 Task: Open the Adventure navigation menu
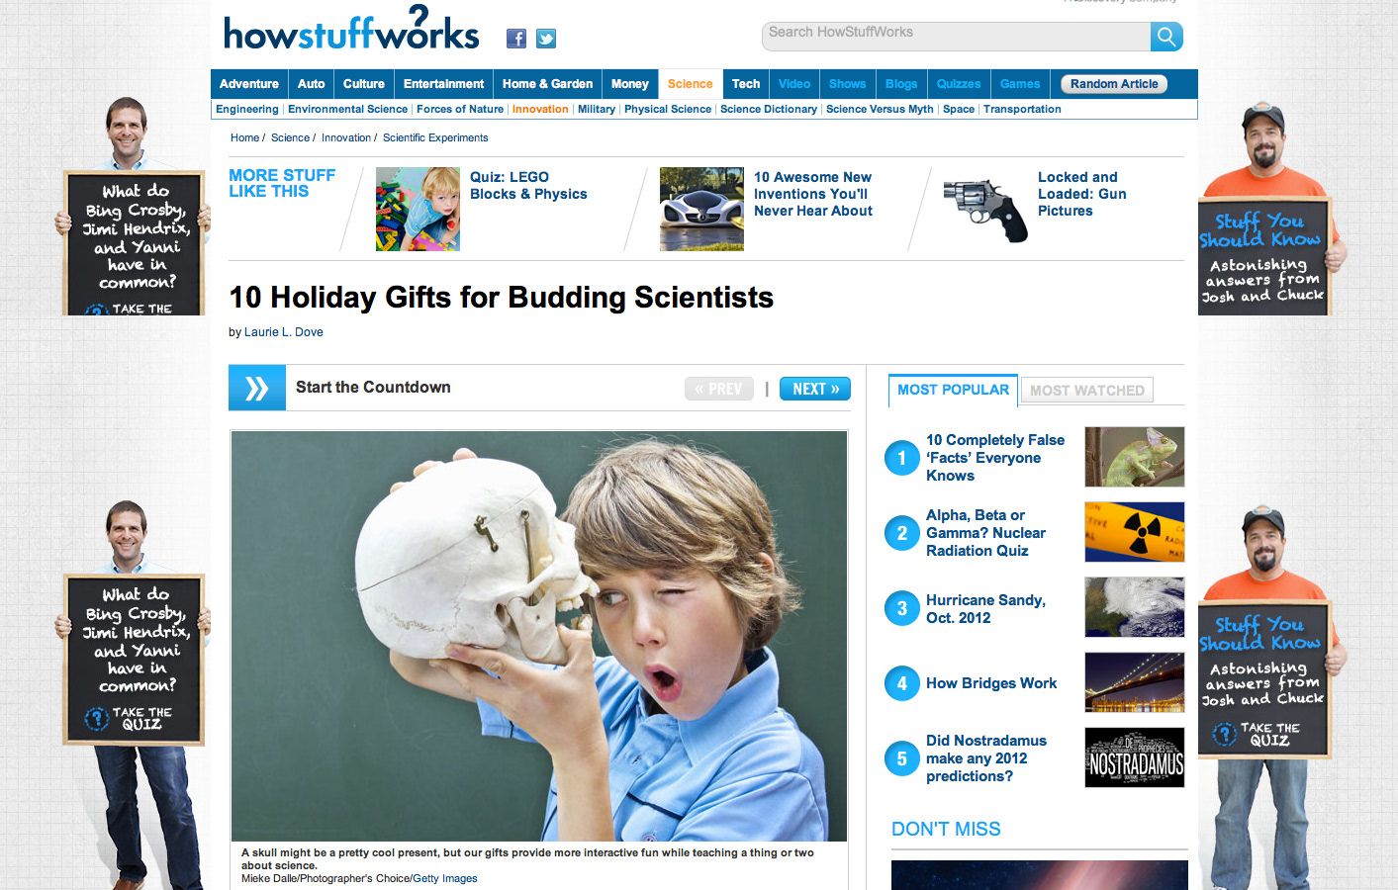tap(249, 84)
